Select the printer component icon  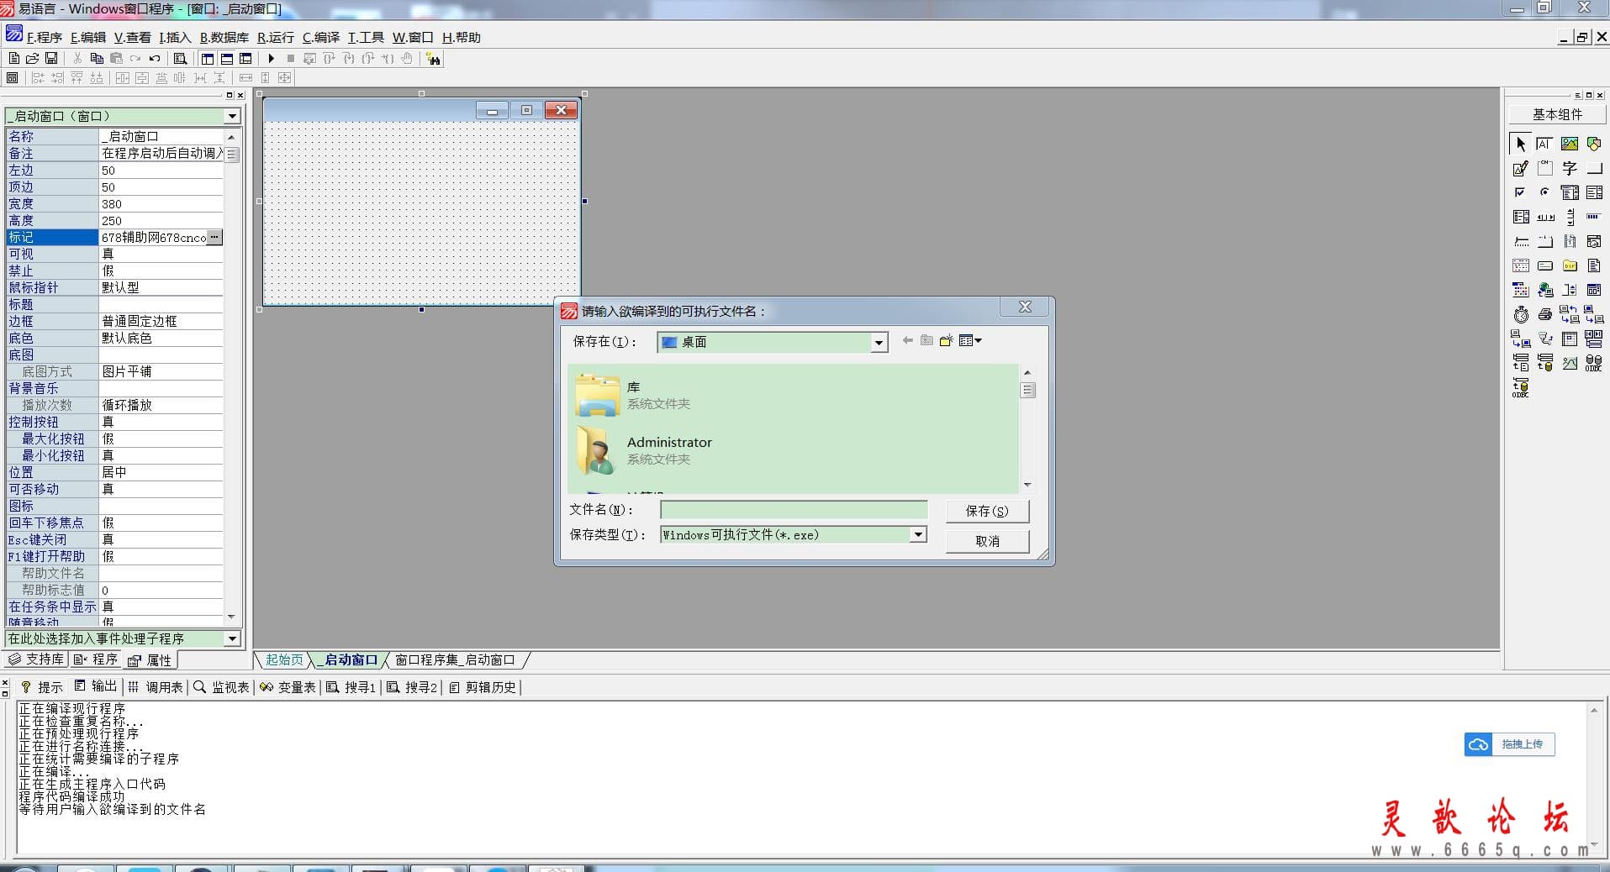point(1544,315)
